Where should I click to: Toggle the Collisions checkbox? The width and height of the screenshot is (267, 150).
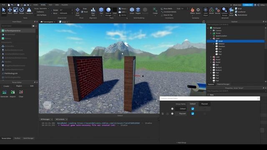click(x=35, y=12)
